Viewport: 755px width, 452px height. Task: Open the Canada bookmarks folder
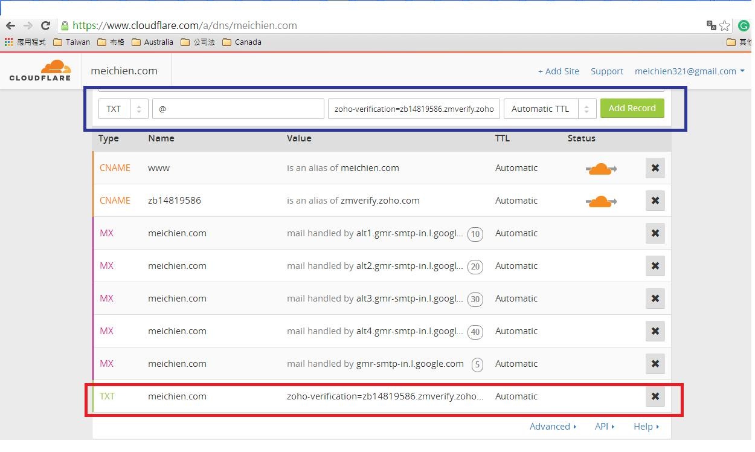[242, 42]
